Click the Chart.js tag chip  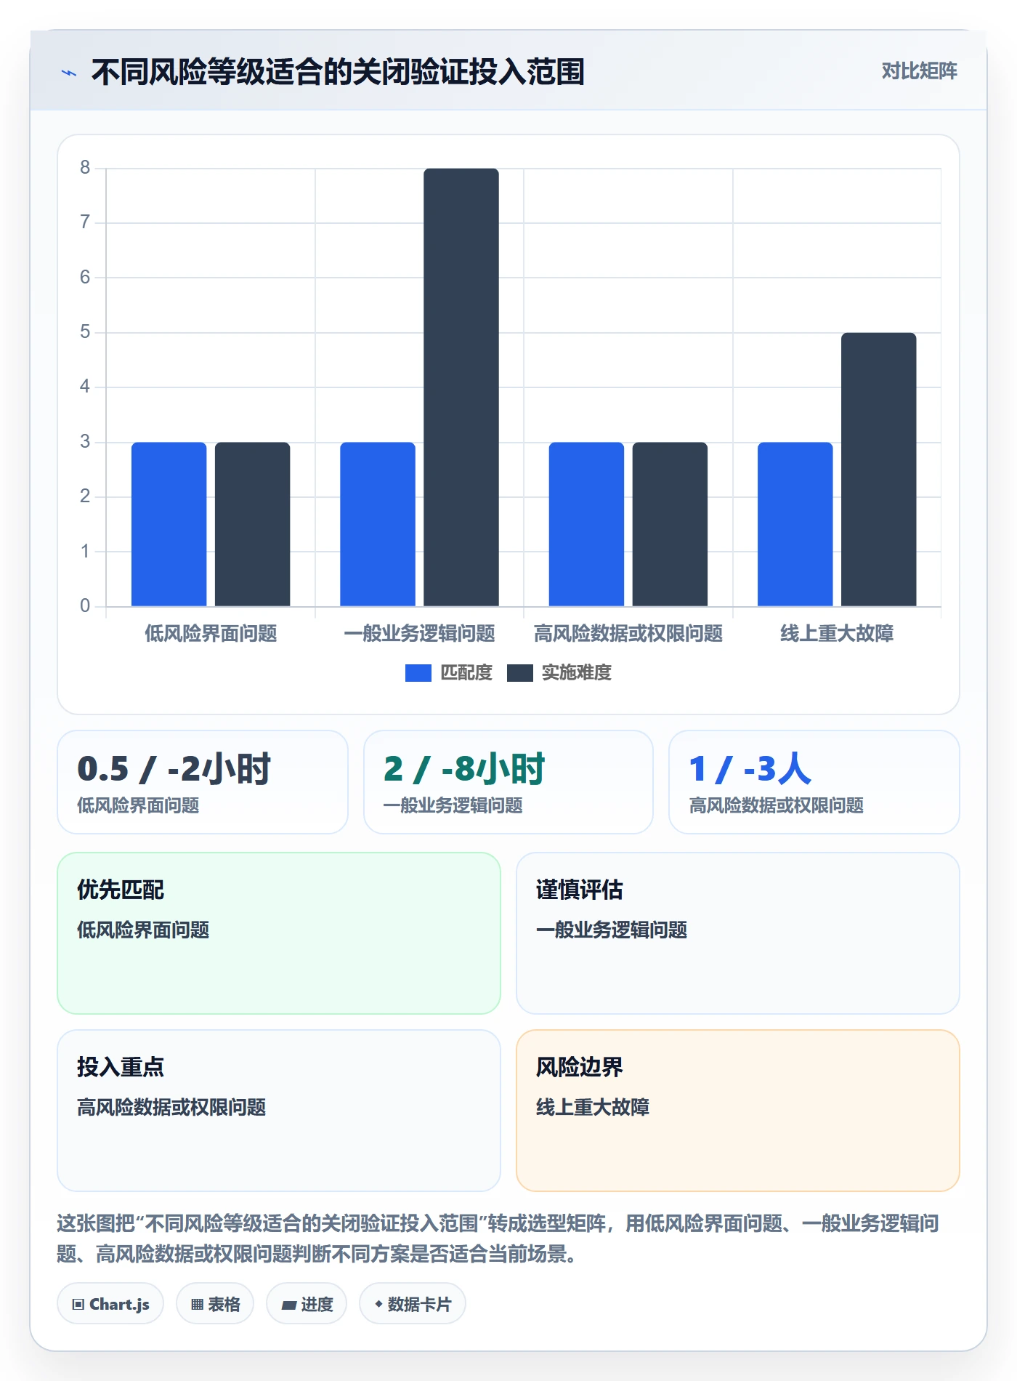click(110, 1304)
